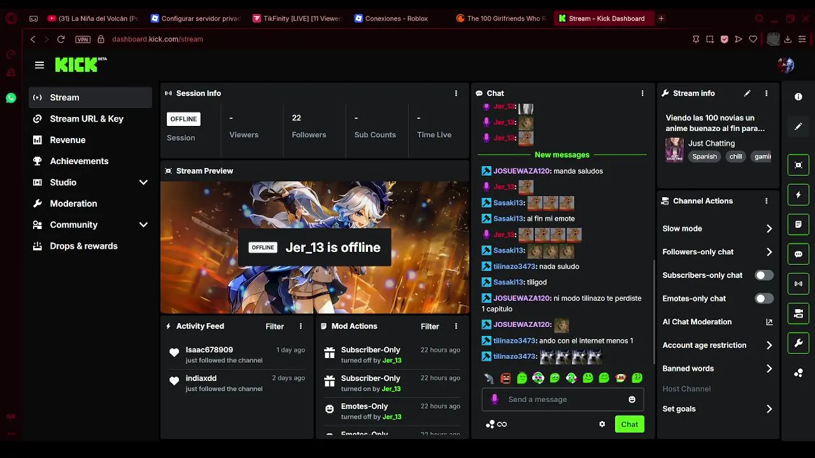Click Jer_13 link in Subscriber-Only off entry
The width and height of the screenshot is (815, 458).
tap(392, 361)
